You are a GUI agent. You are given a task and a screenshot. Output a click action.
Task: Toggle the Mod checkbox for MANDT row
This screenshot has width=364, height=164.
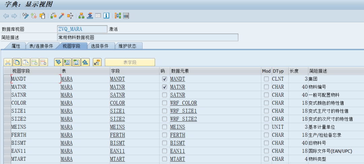pyautogui.click(x=266, y=79)
